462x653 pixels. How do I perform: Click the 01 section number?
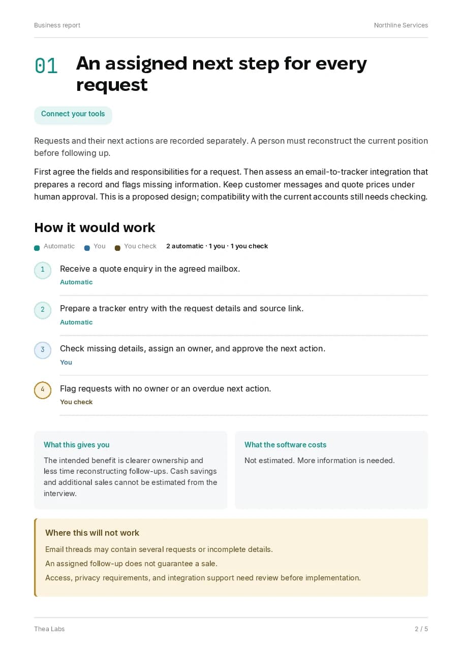coord(46,66)
